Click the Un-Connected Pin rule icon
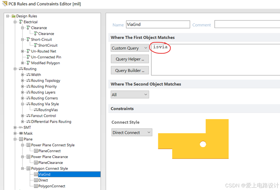Image resolution: width=280 pixels, height=190 pixels. [28, 57]
